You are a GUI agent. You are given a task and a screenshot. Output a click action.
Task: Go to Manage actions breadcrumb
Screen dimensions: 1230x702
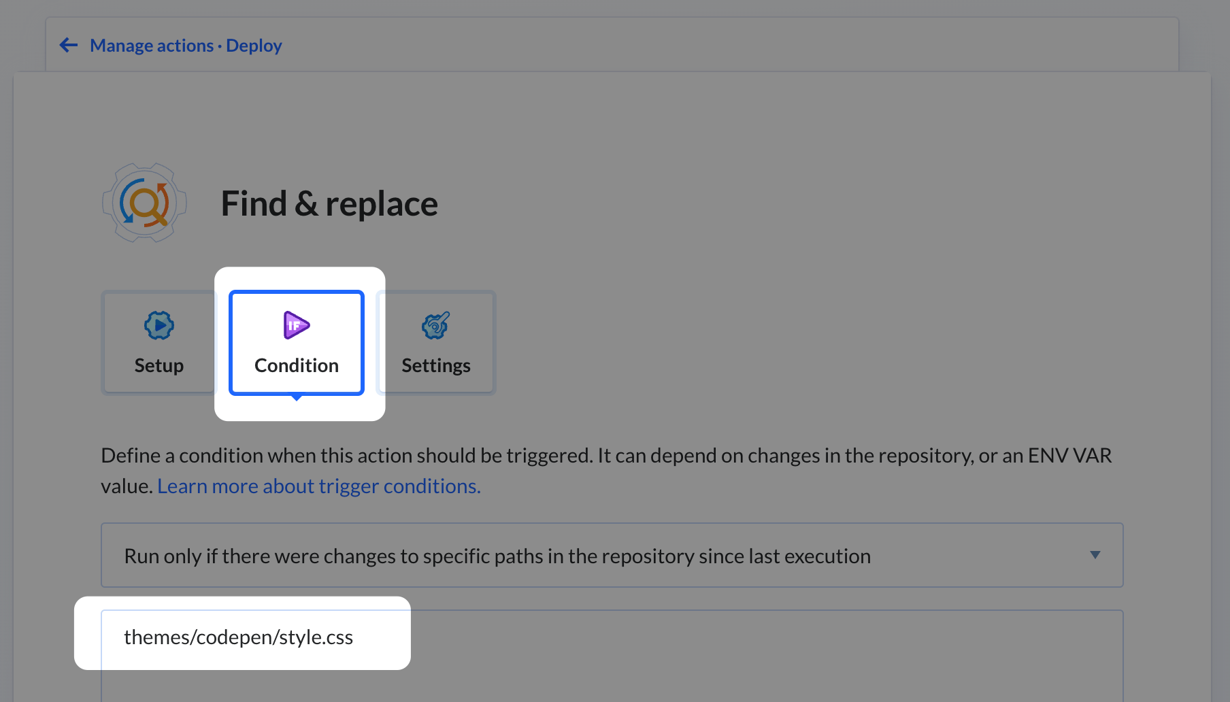coord(152,46)
